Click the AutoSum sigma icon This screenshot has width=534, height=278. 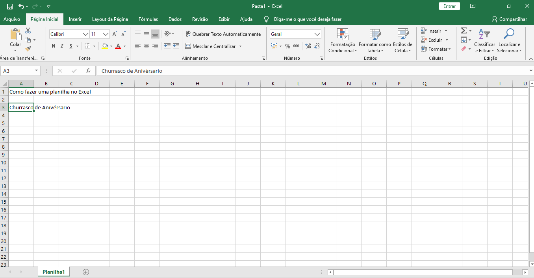point(464,31)
